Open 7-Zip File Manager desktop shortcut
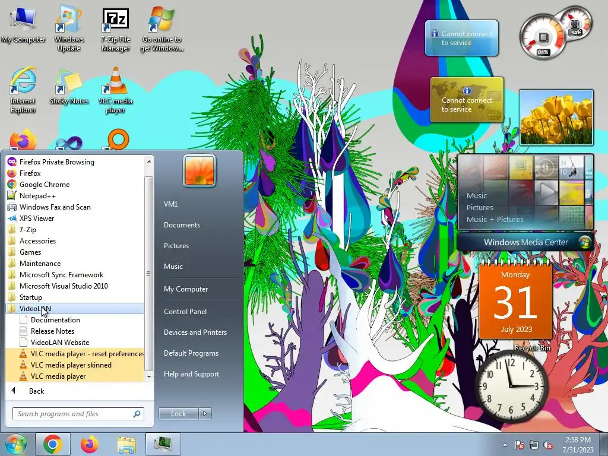Screen dimensions: 608x456 [x=115, y=30]
